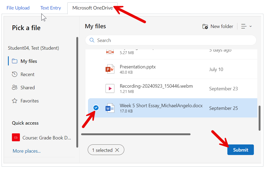Click the horizontal scrollbar under the file list
Image resolution: width=265 pixels, height=169 pixels.
[x=136, y=134]
